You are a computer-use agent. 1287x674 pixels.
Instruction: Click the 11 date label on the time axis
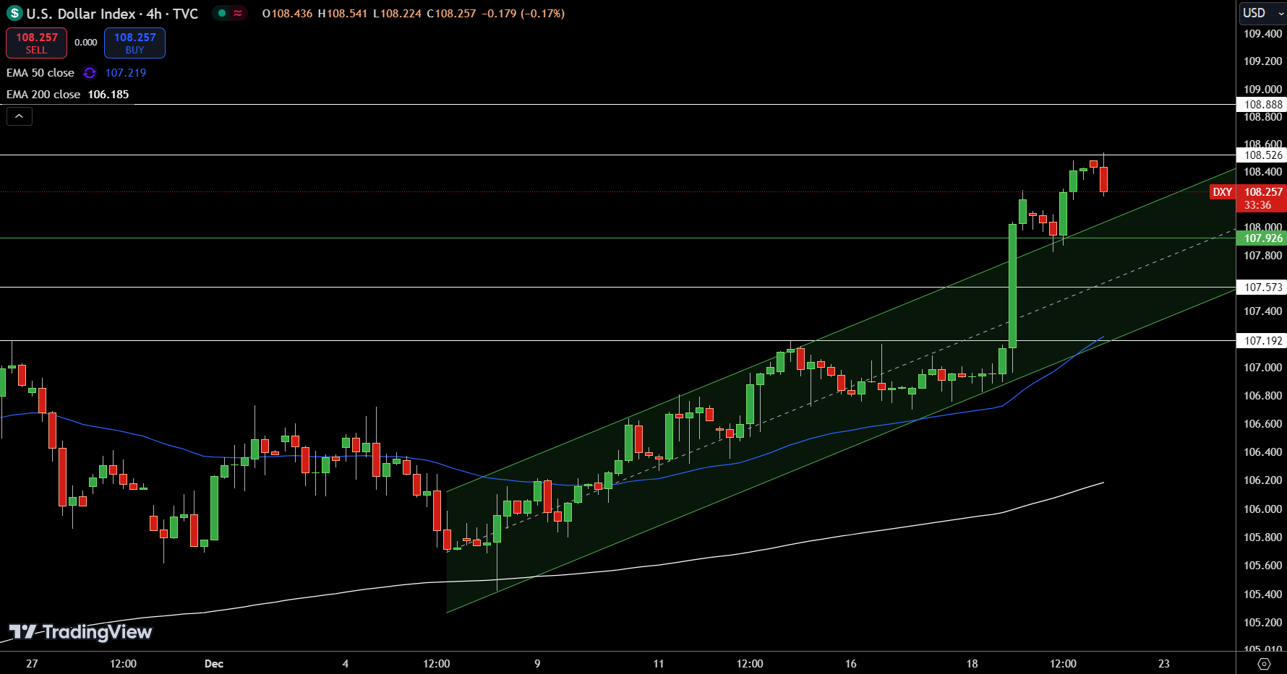(x=659, y=664)
